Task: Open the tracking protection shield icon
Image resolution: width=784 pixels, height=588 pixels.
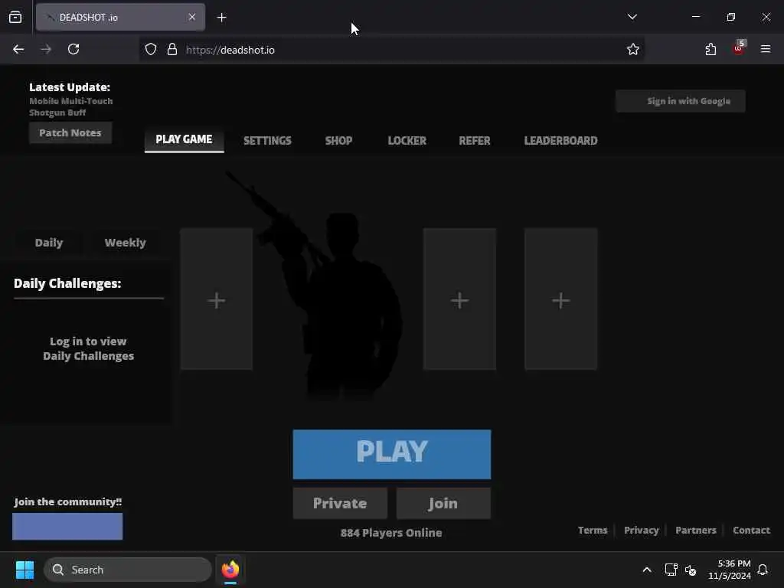Action: coord(151,50)
